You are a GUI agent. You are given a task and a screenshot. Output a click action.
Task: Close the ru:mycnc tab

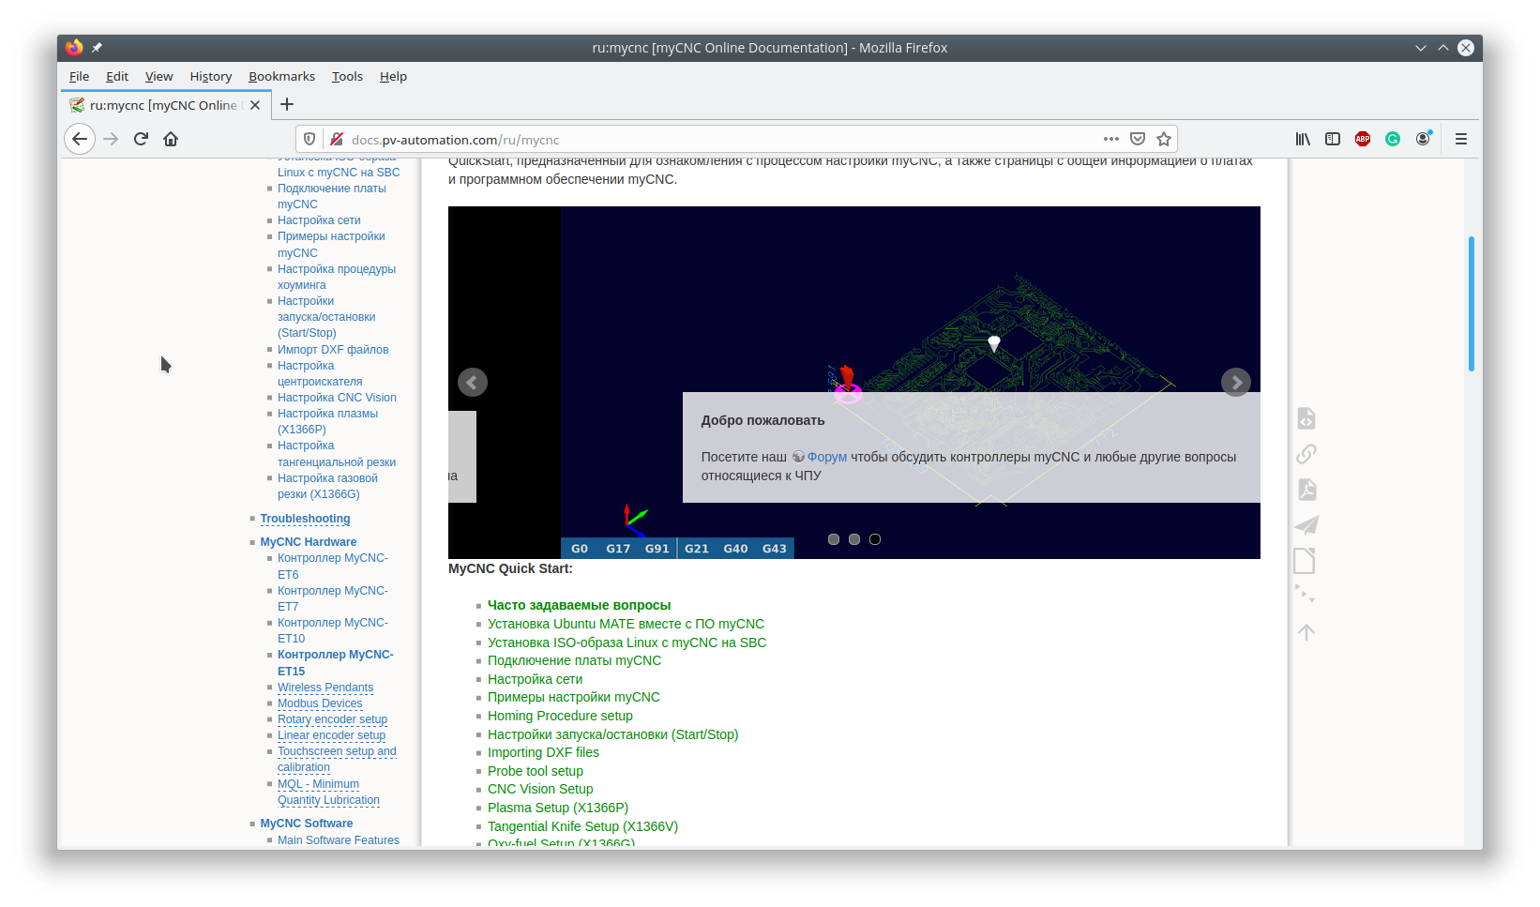(x=255, y=105)
